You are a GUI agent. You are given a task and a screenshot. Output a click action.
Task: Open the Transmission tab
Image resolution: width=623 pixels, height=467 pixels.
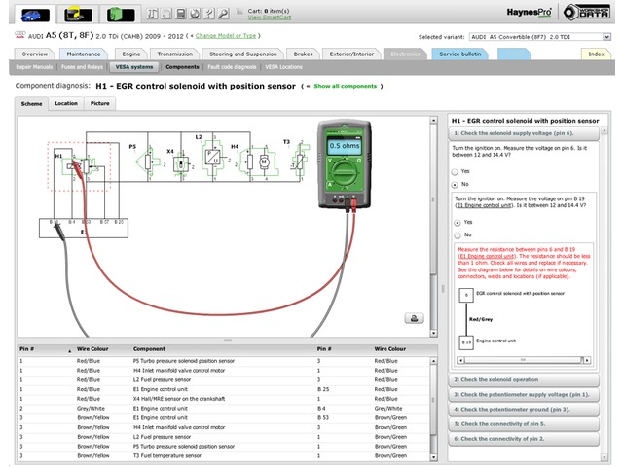(x=175, y=54)
